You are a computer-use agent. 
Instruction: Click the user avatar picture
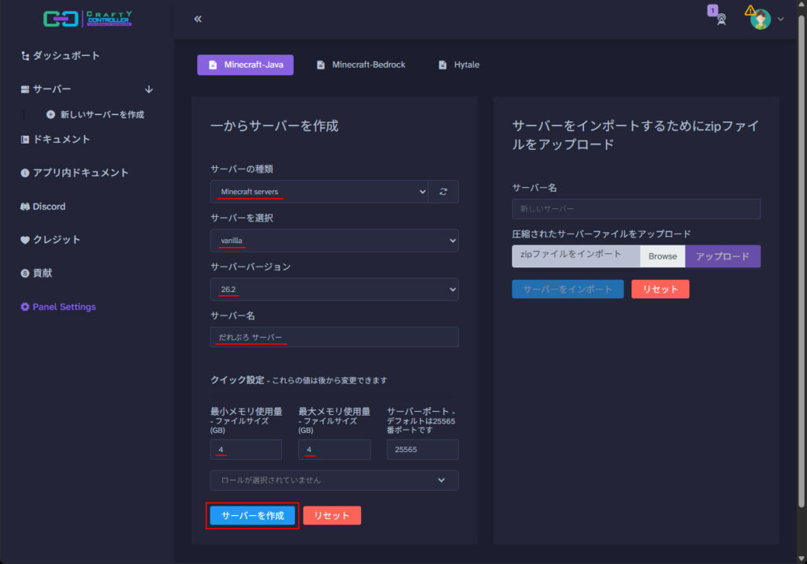click(761, 20)
